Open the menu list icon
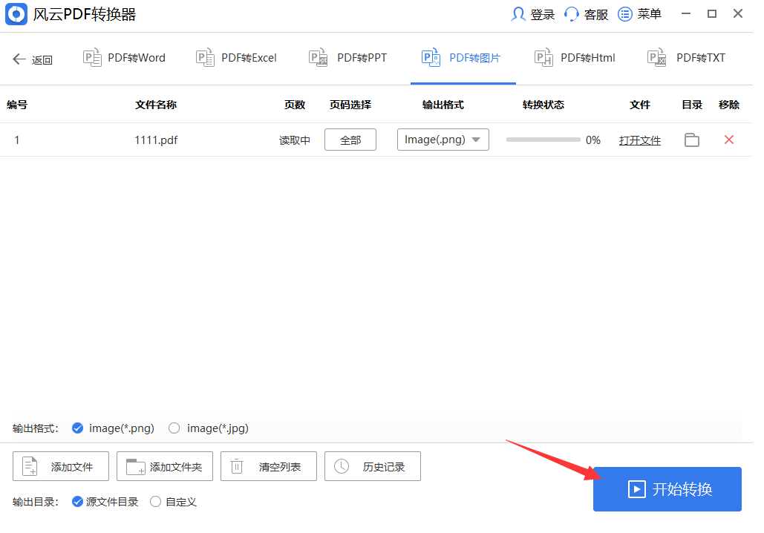Viewport: 764px width, 533px height. [x=625, y=14]
